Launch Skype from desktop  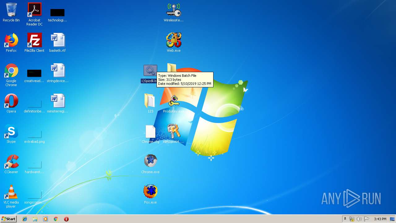tap(11, 134)
